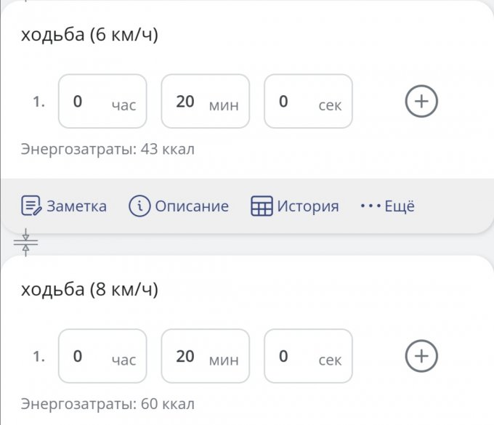Screen dimensions: 494x425
Task: Edit seconds field for 8 км/ч walking
Action: [x=308, y=356]
